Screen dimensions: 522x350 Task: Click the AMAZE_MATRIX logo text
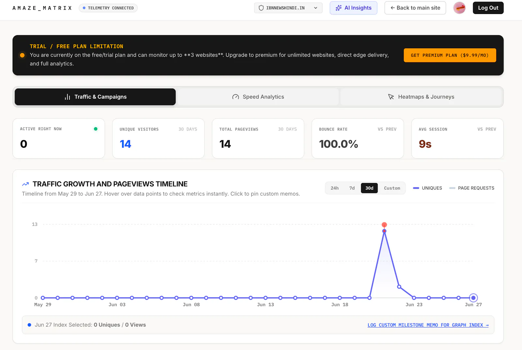pyautogui.click(x=42, y=8)
